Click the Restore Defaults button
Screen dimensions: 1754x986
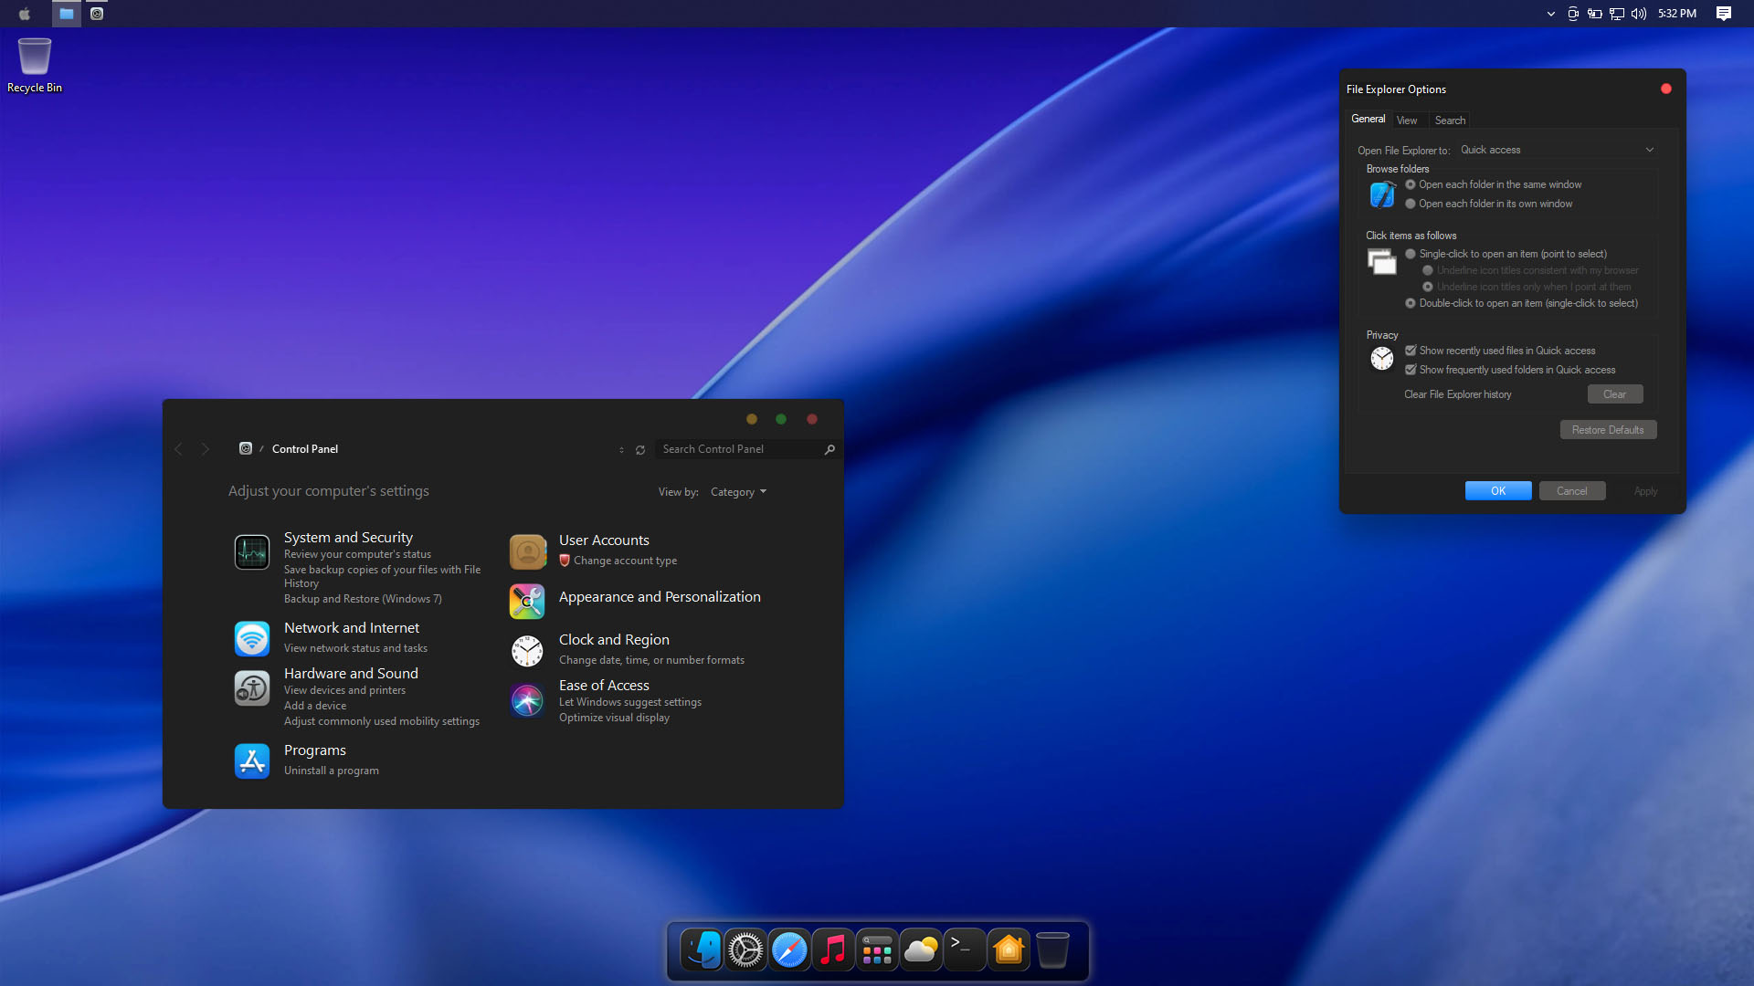pyautogui.click(x=1608, y=429)
